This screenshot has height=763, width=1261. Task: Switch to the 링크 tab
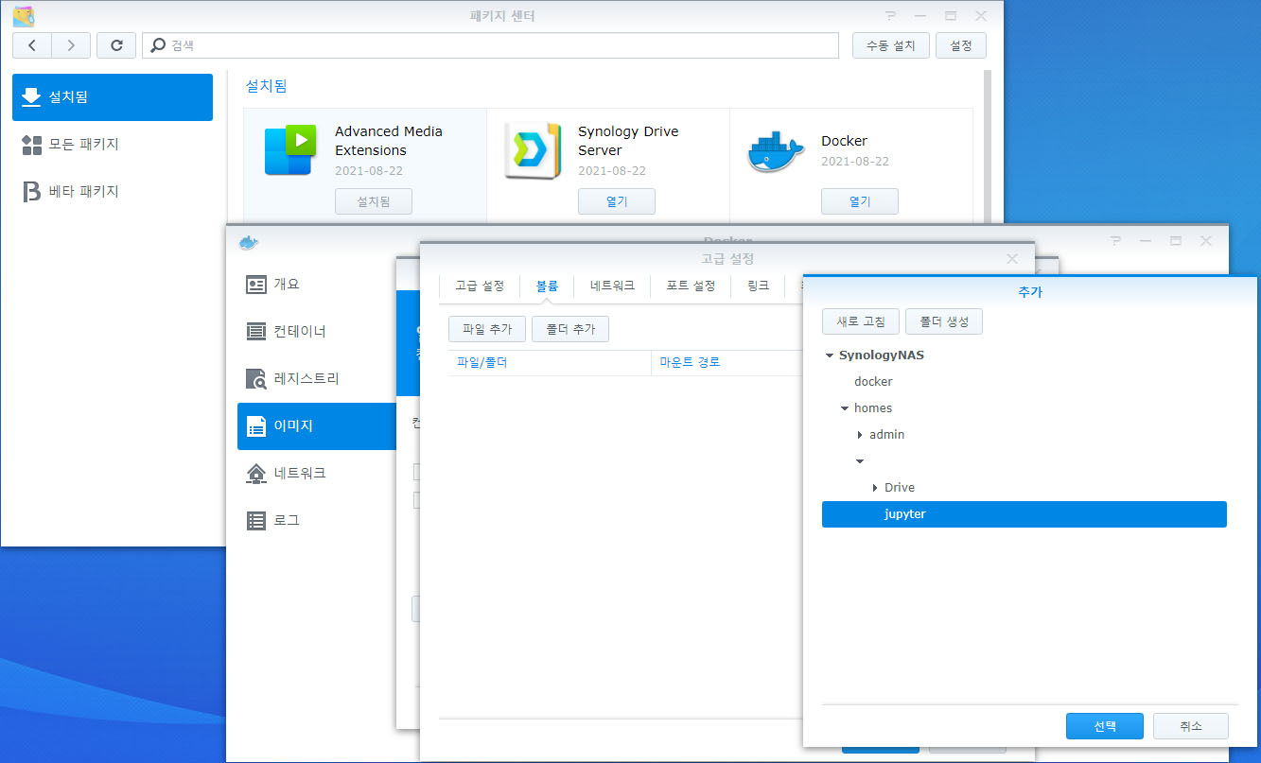pyautogui.click(x=758, y=286)
